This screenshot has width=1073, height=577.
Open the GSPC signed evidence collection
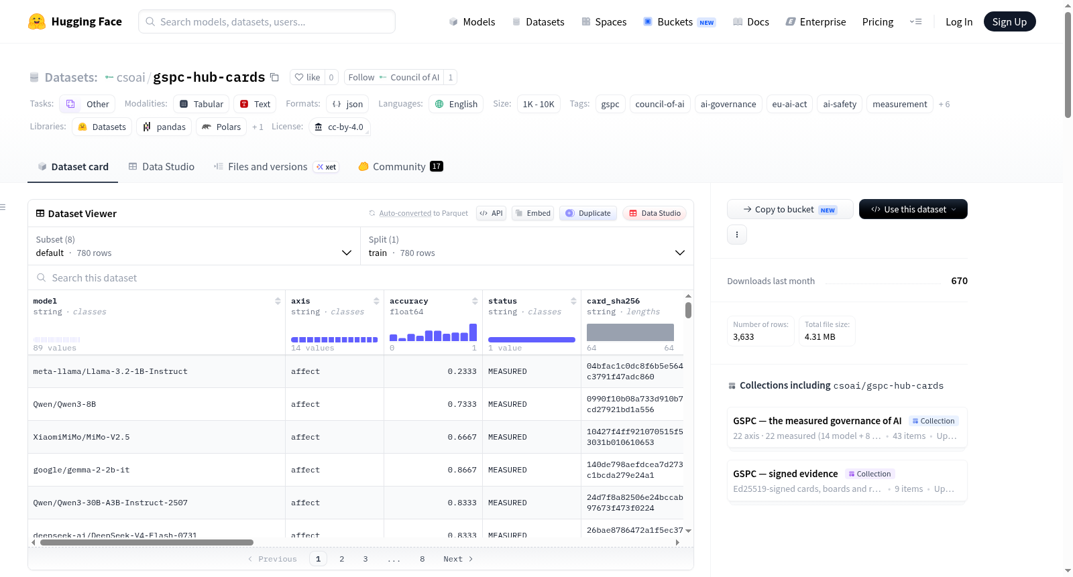pyautogui.click(x=847, y=480)
